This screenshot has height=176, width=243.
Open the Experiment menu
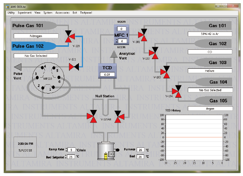(25, 13)
